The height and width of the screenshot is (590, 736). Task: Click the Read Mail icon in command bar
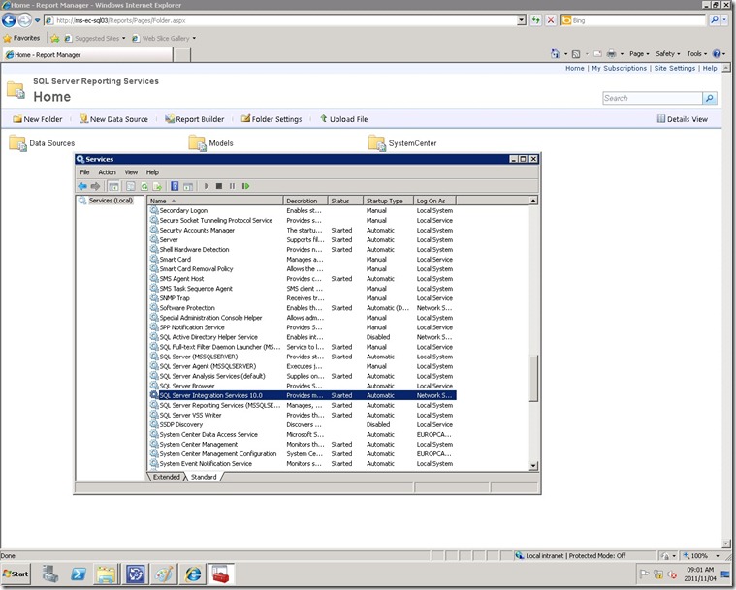pyautogui.click(x=597, y=54)
